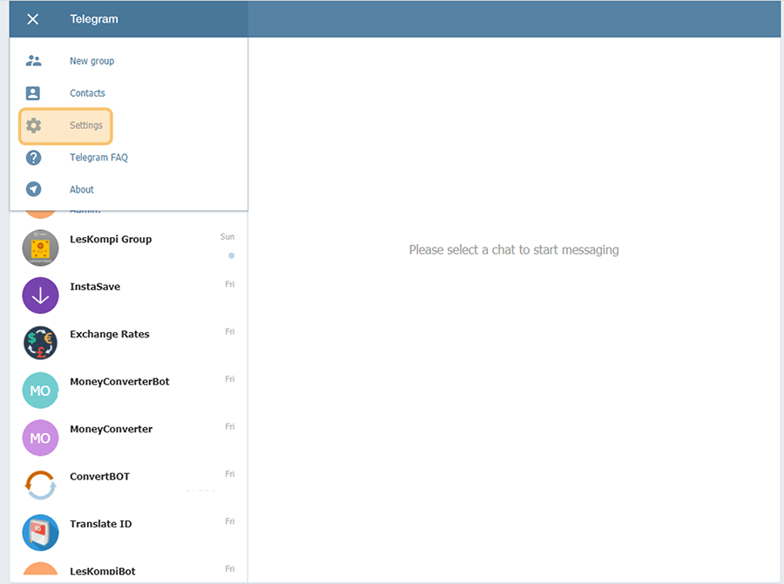This screenshot has height=584, width=784.
Task: Open MoneyConverterBot chat name
Action: click(119, 382)
